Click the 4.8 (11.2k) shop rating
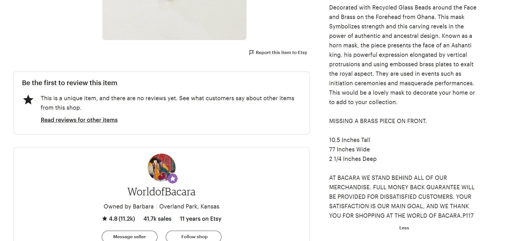Image resolution: width=508 pixels, height=241 pixels. 119,219
